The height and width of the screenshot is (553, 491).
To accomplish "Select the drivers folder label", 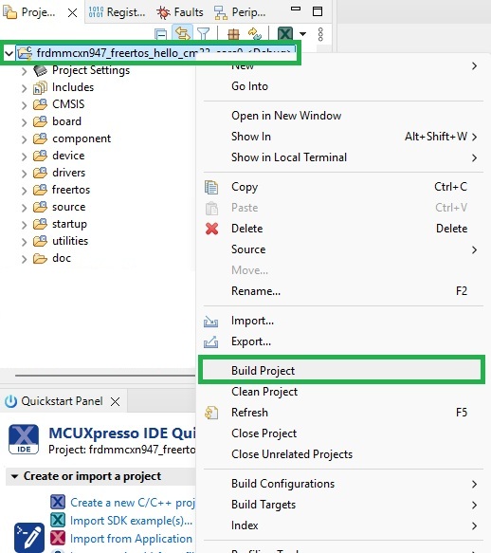I will click(69, 173).
